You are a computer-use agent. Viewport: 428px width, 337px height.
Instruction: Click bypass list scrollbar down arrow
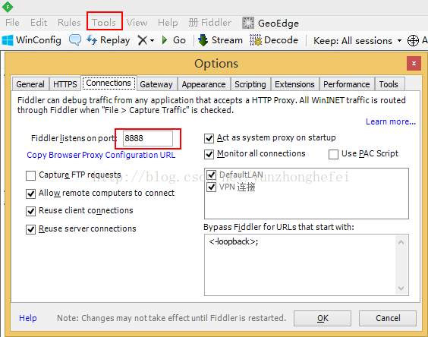click(x=401, y=288)
